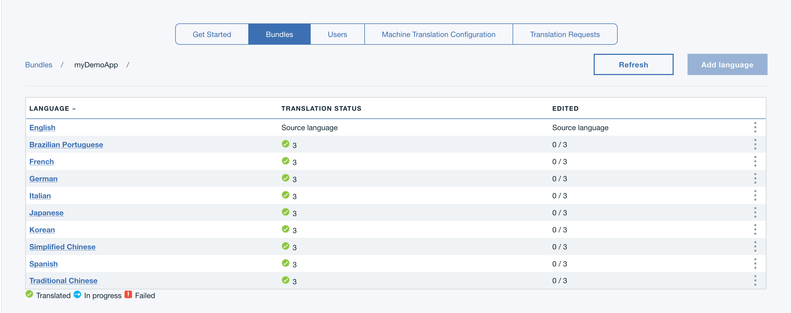The height and width of the screenshot is (313, 791).
Task: Click the Translation Status column header
Action: (321, 109)
